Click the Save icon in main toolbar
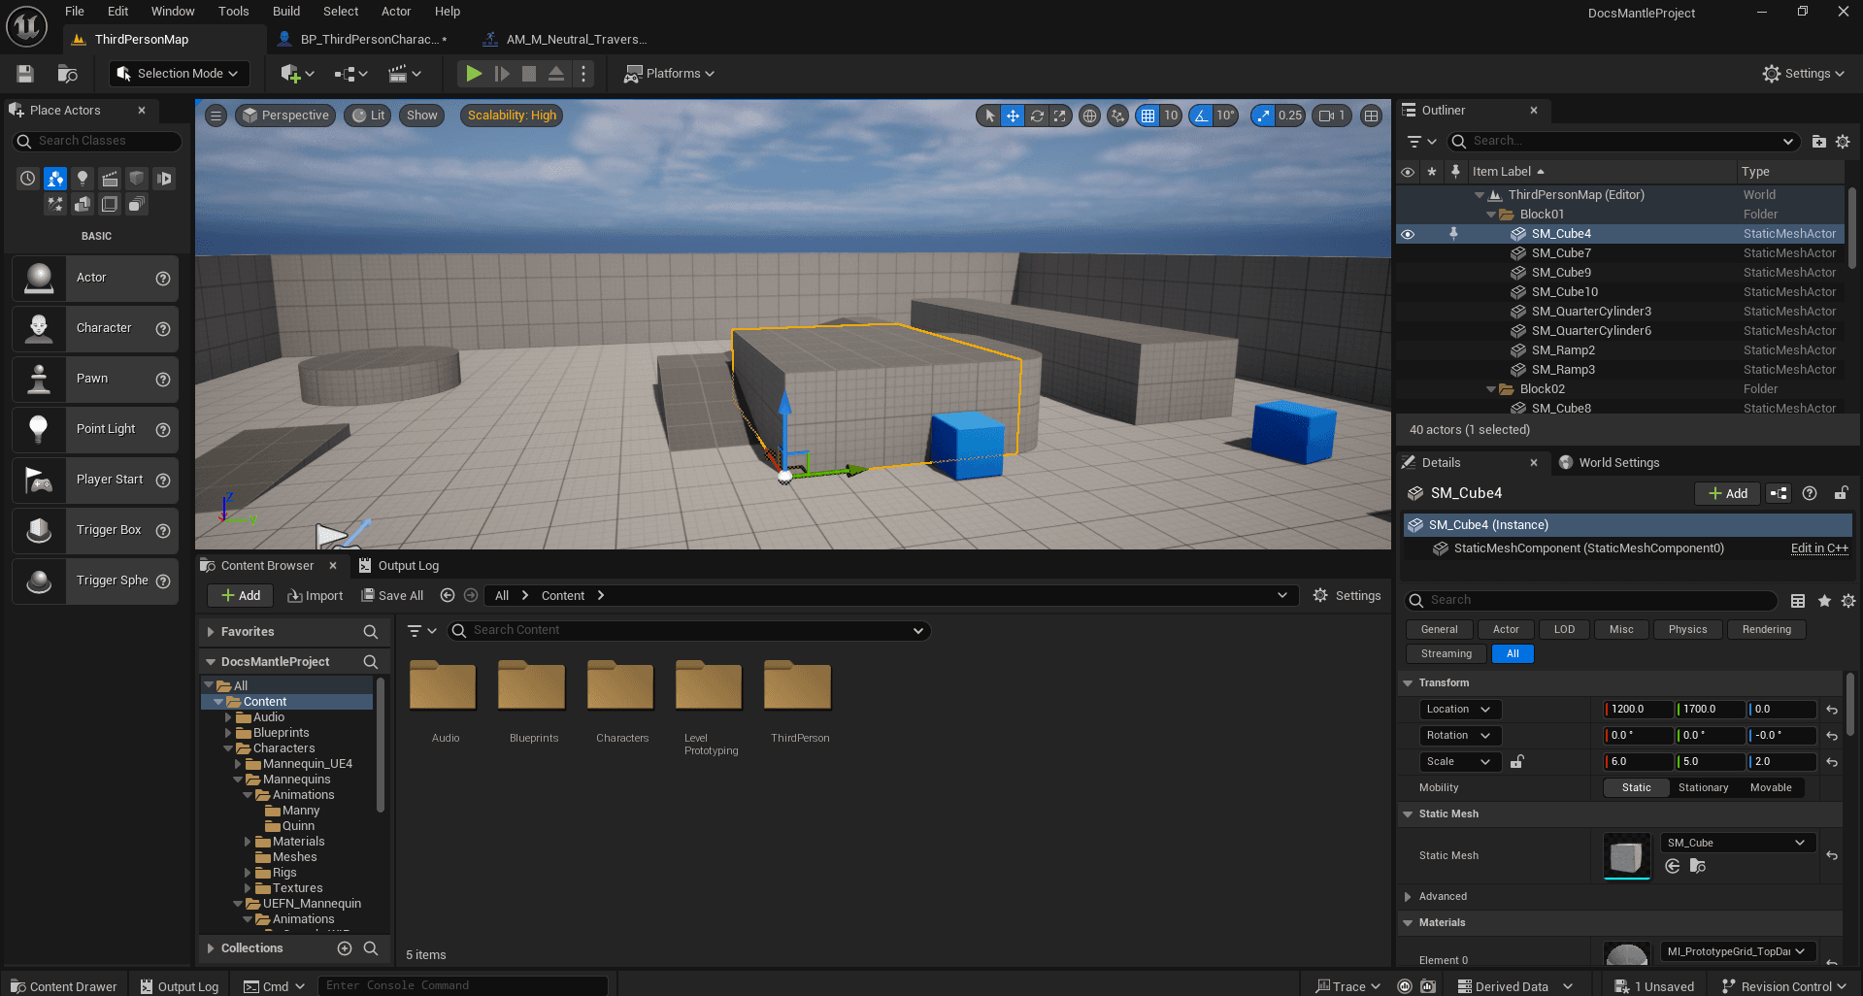This screenshot has height=996, width=1863. pos(25,74)
